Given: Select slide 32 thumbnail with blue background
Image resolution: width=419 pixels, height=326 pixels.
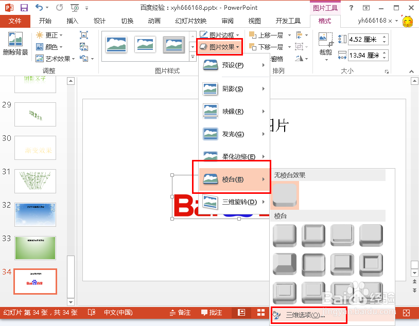Looking at the screenshot, I should [36, 214].
